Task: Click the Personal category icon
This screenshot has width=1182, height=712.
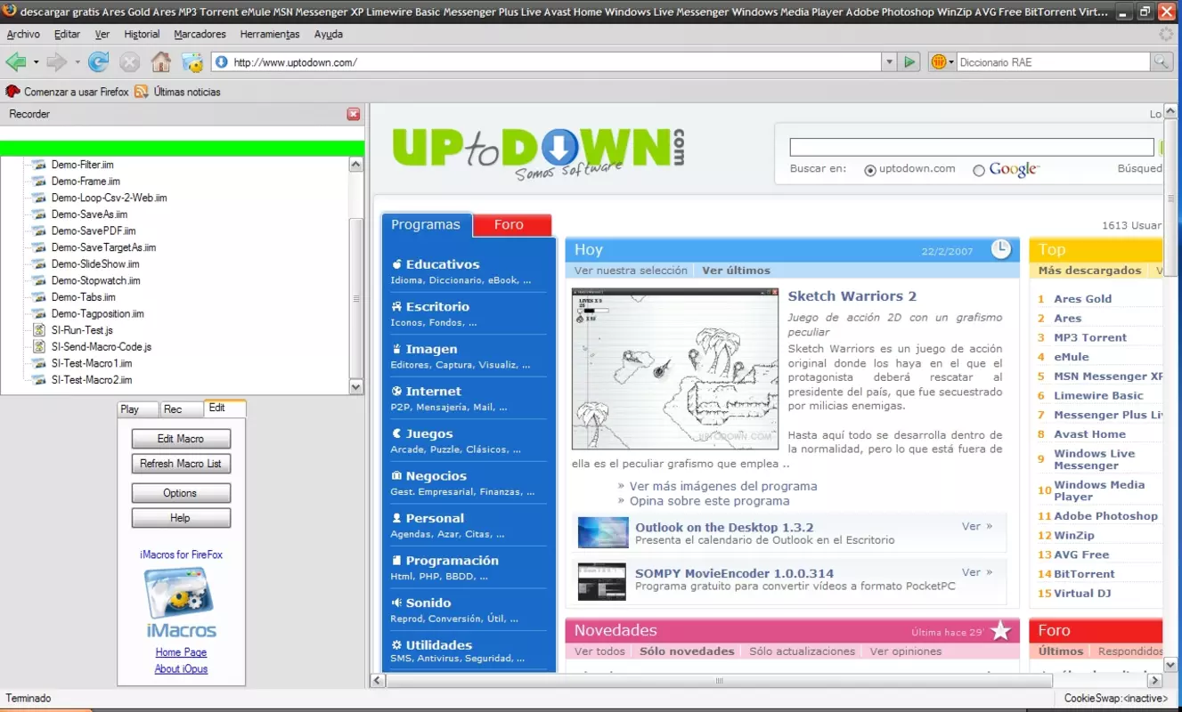Action: click(397, 518)
